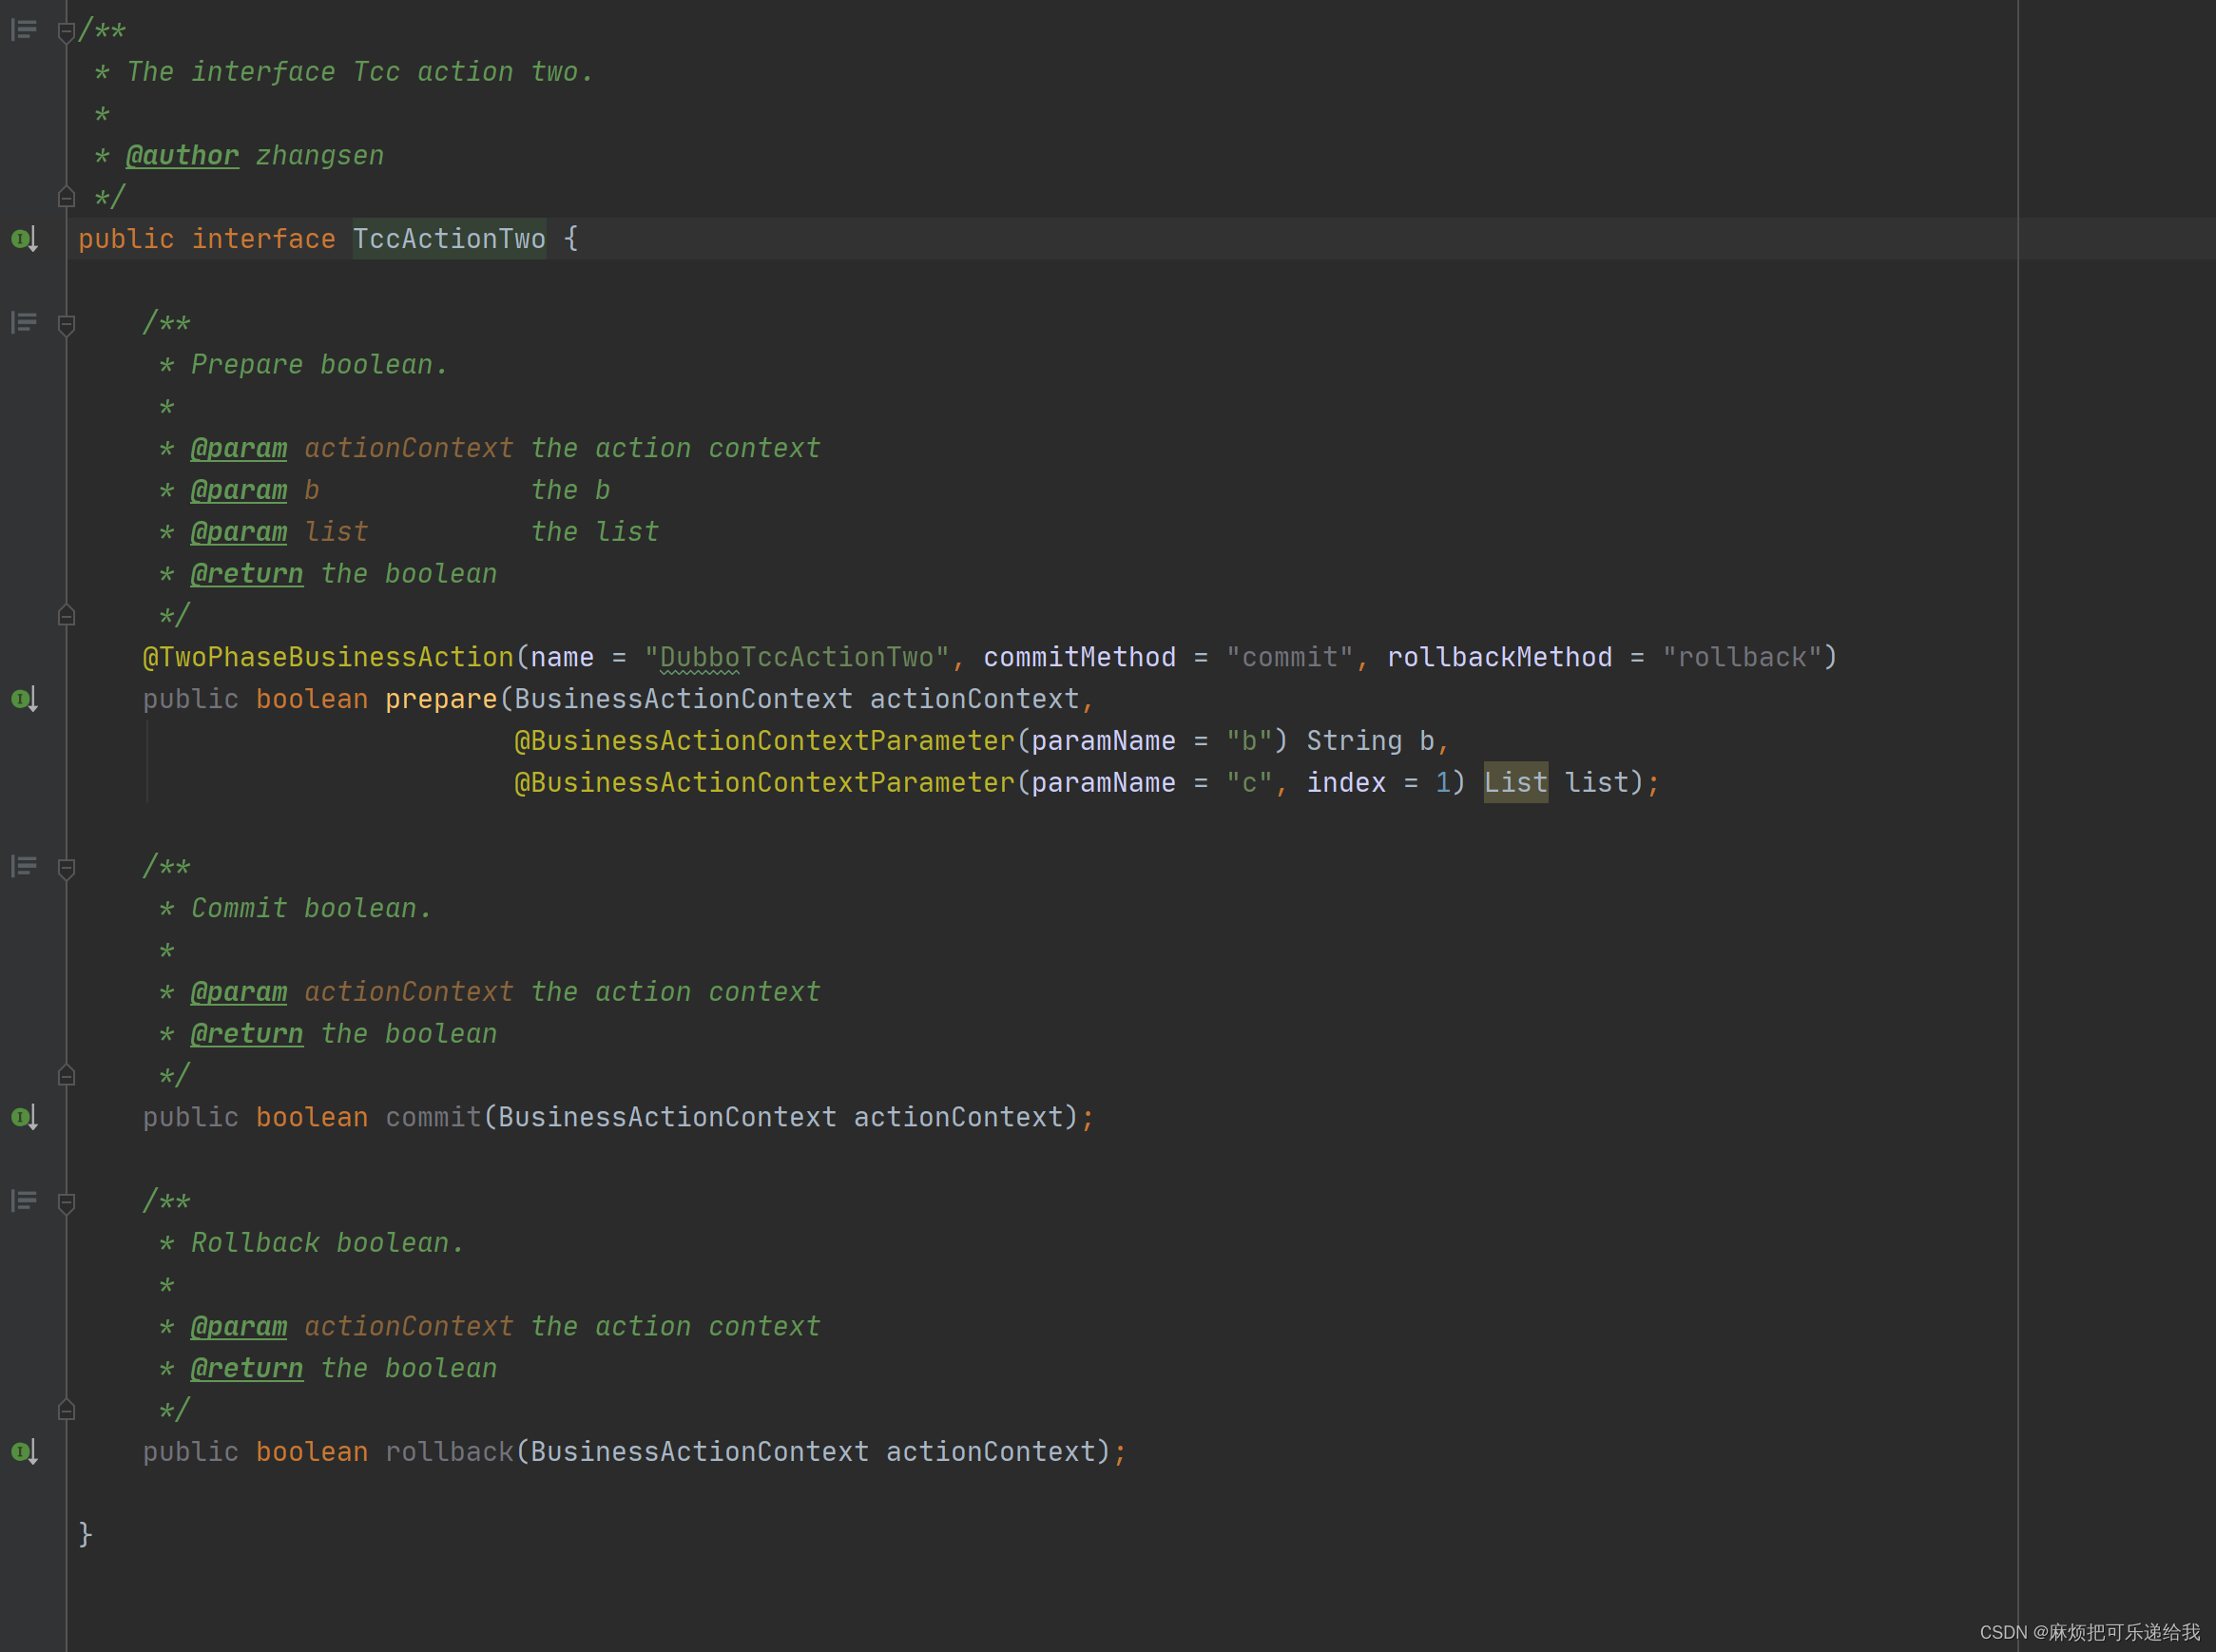Toggle rendered view for the Rollback boolean Javadoc
The height and width of the screenshot is (1652, 2216).
pos(24,1201)
